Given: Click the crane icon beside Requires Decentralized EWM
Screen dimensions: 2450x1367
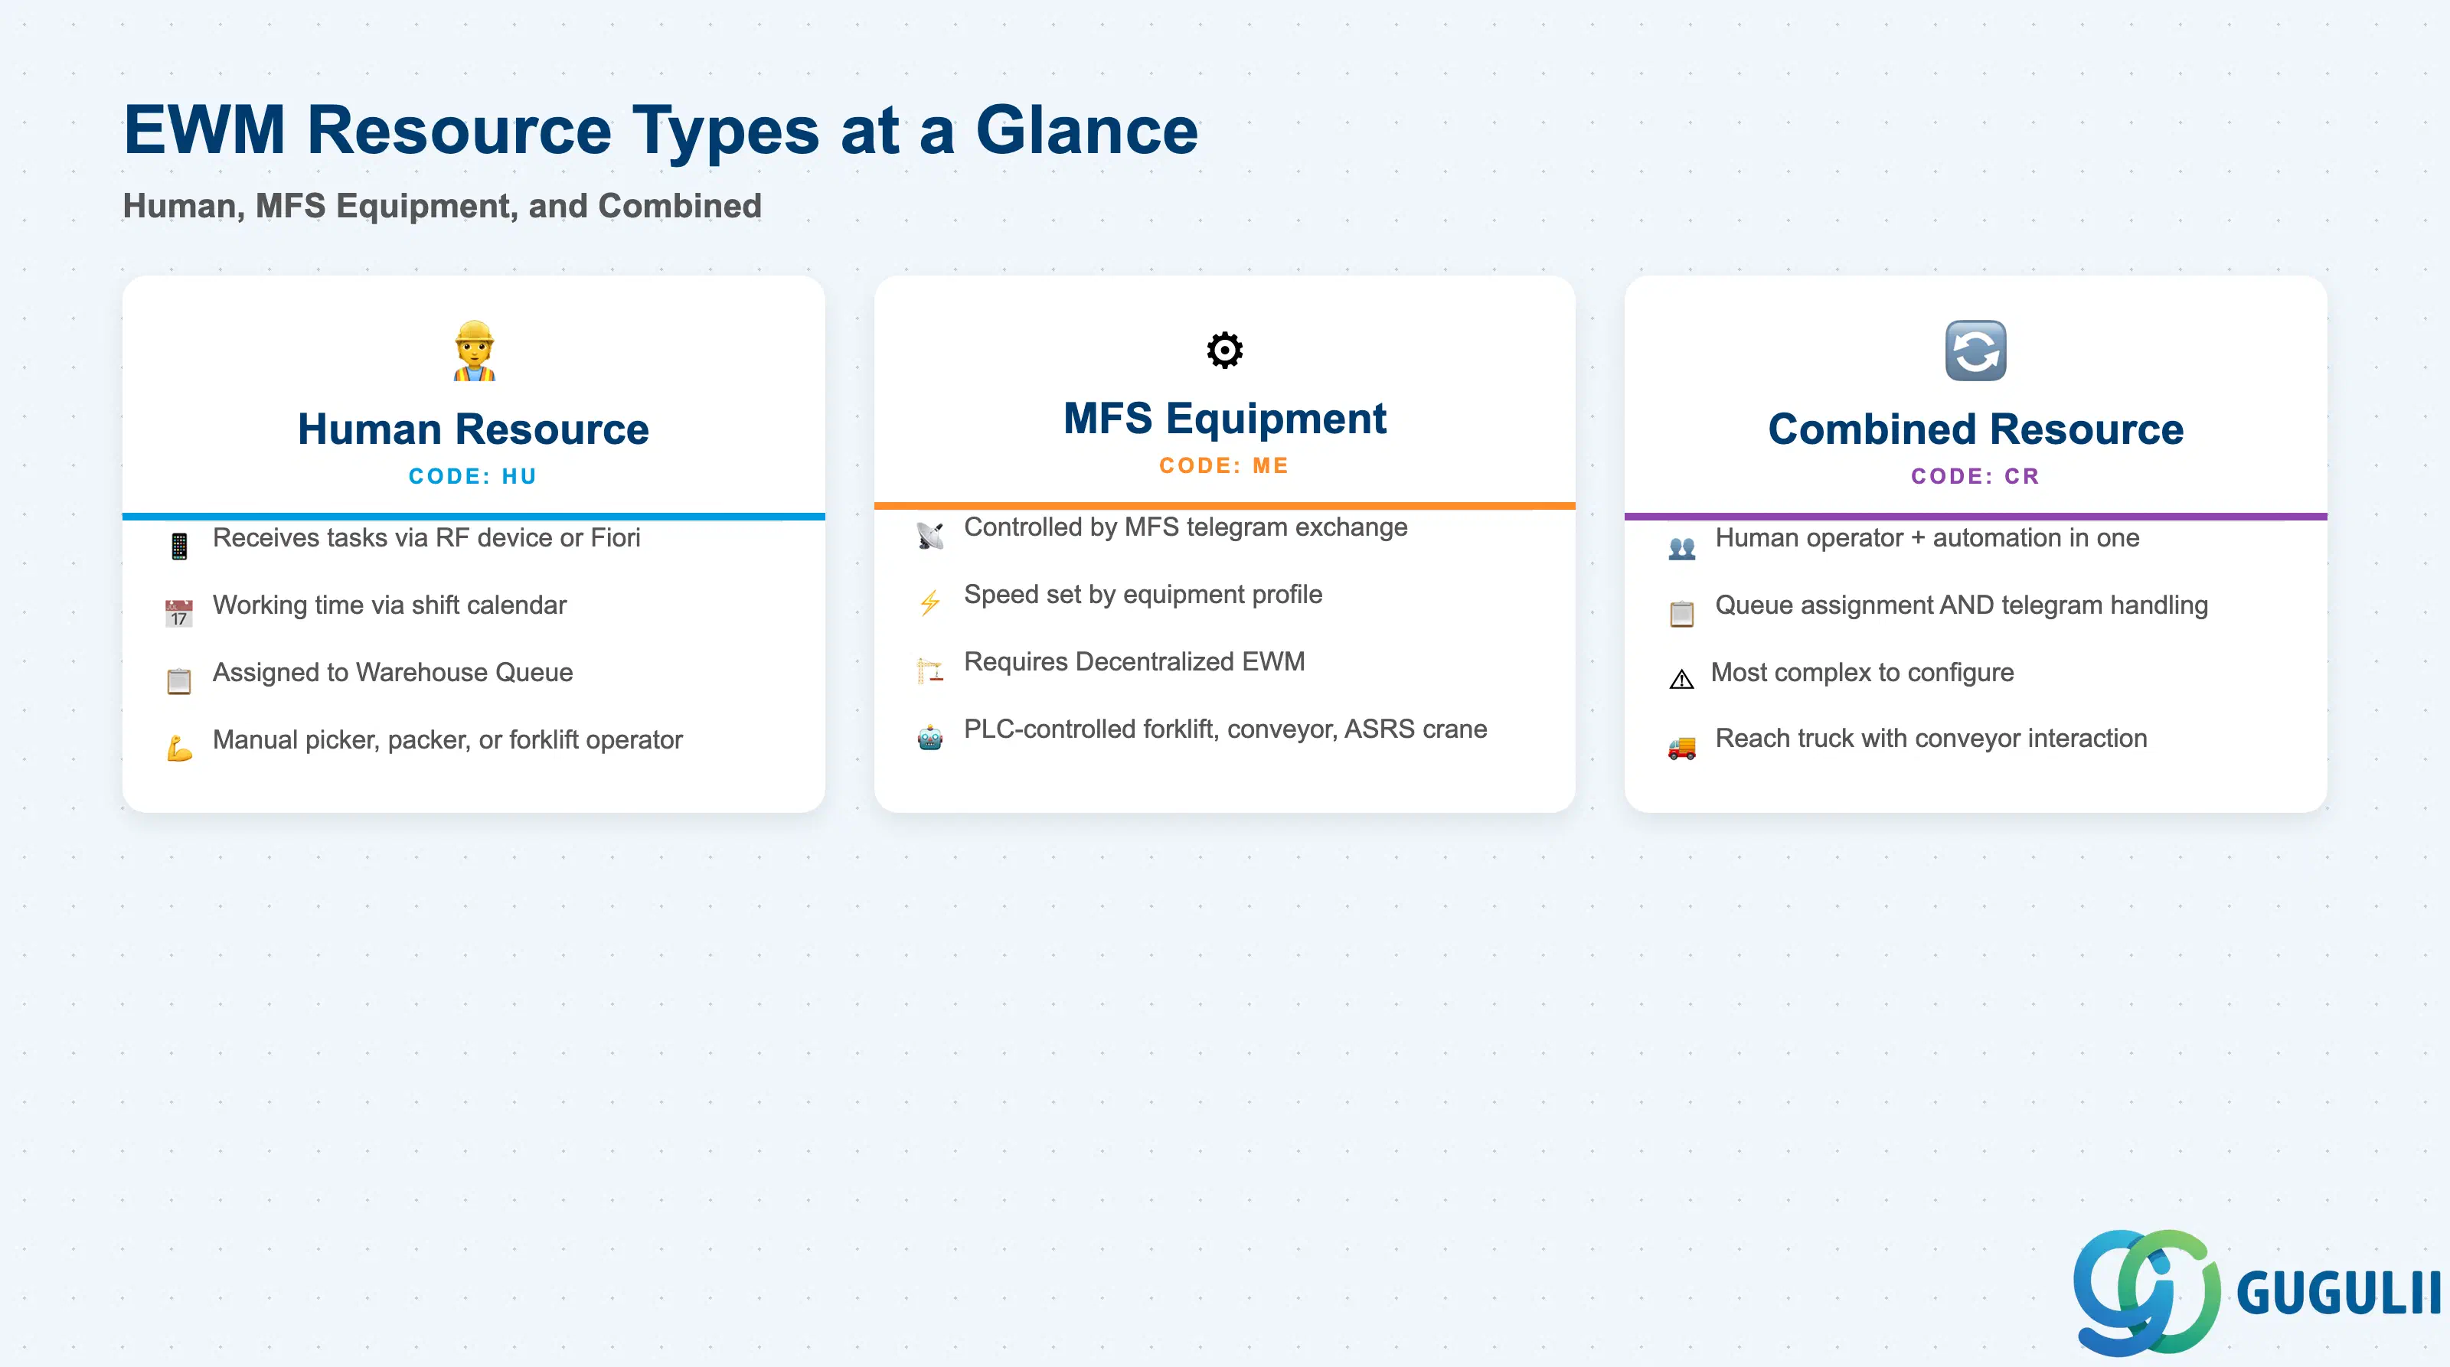Looking at the screenshot, I should click(930, 670).
